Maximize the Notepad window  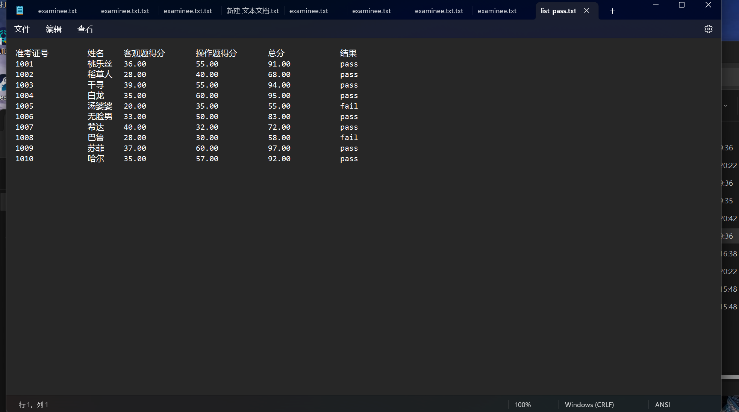click(681, 5)
